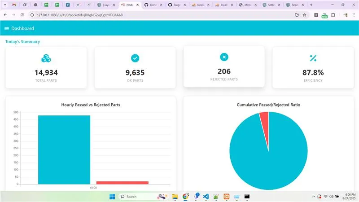Click the Efficiency percent icon
Screen dimensions: 359x202
(x=313, y=58)
